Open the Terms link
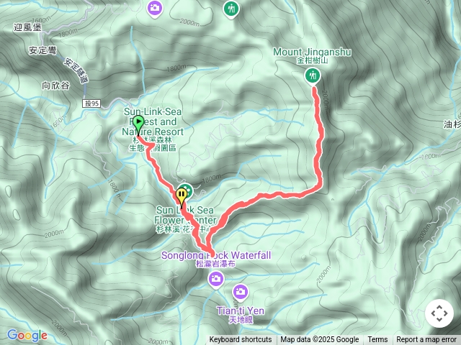461x345 pixels. (377, 340)
